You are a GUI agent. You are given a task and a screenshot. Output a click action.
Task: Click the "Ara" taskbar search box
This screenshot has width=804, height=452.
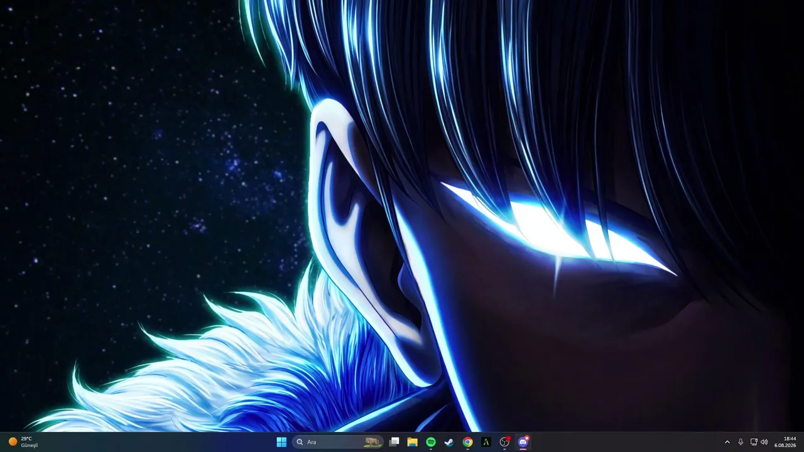point(338,442)
